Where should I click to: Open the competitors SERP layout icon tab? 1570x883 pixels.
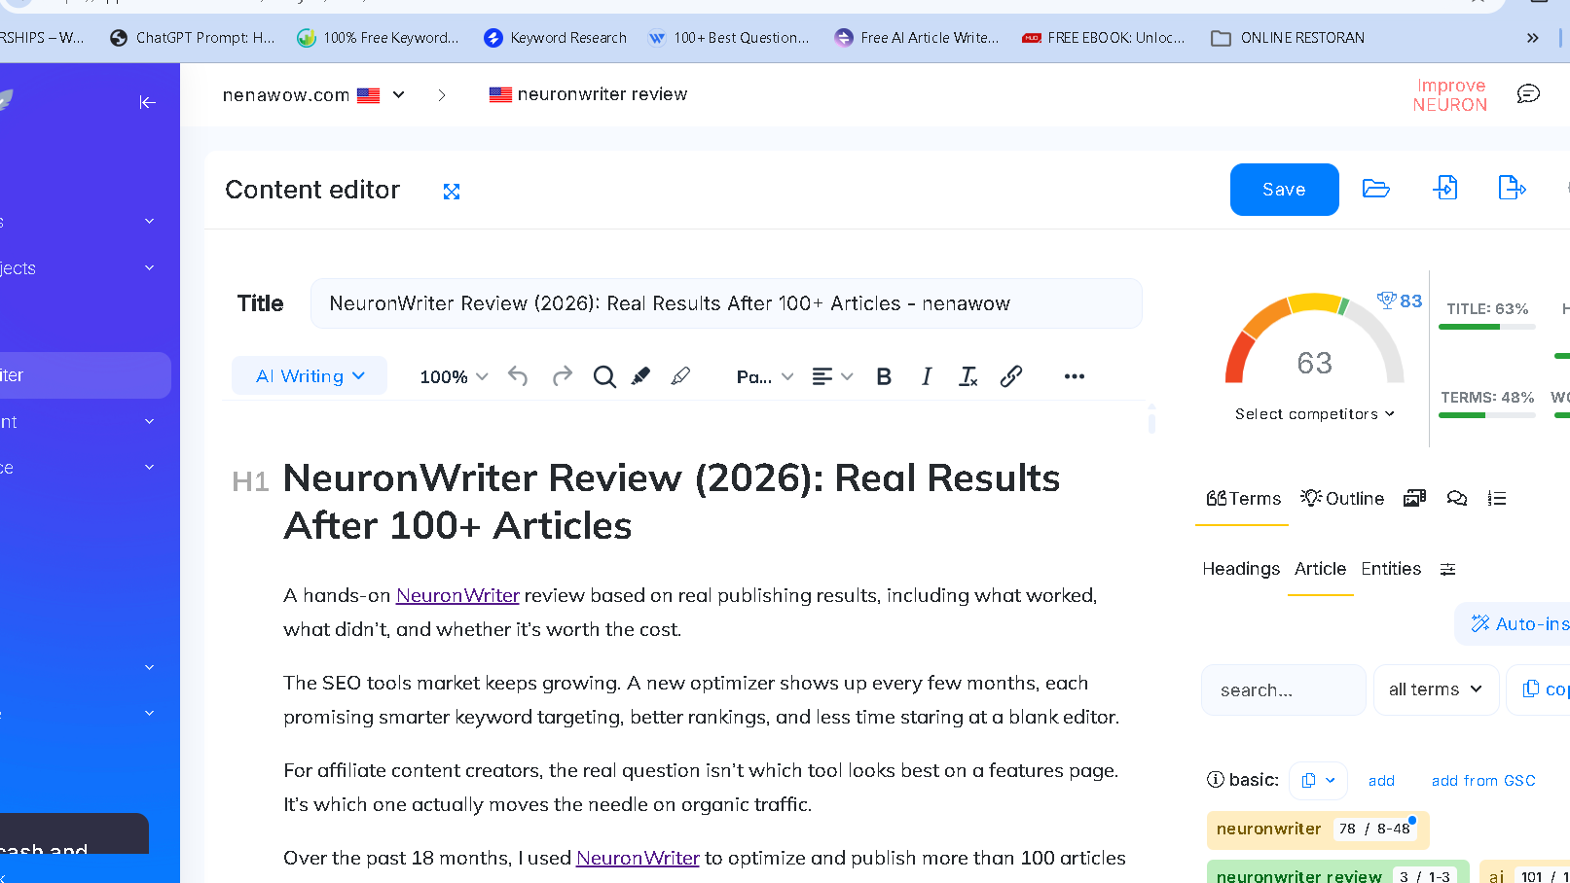pyautogui.click(x=1414, y=498)
